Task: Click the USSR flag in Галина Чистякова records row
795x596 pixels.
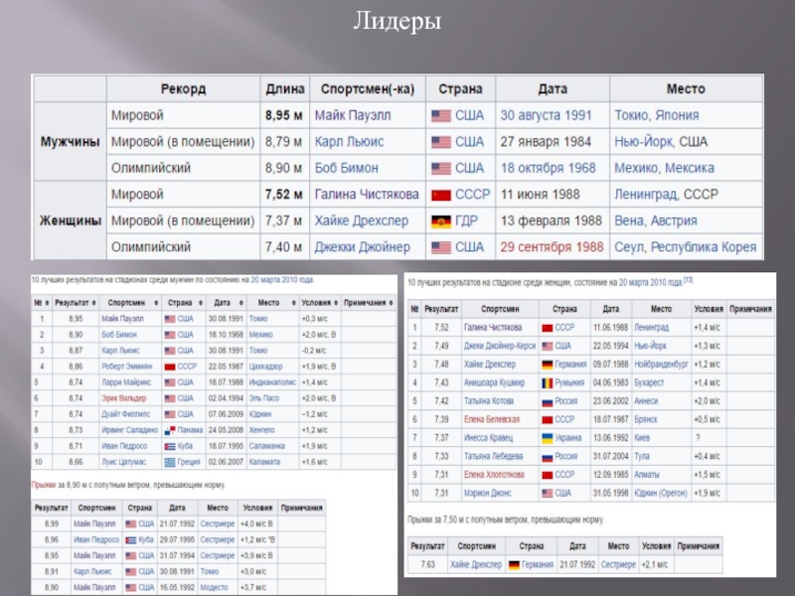Action: pos(440,195)
